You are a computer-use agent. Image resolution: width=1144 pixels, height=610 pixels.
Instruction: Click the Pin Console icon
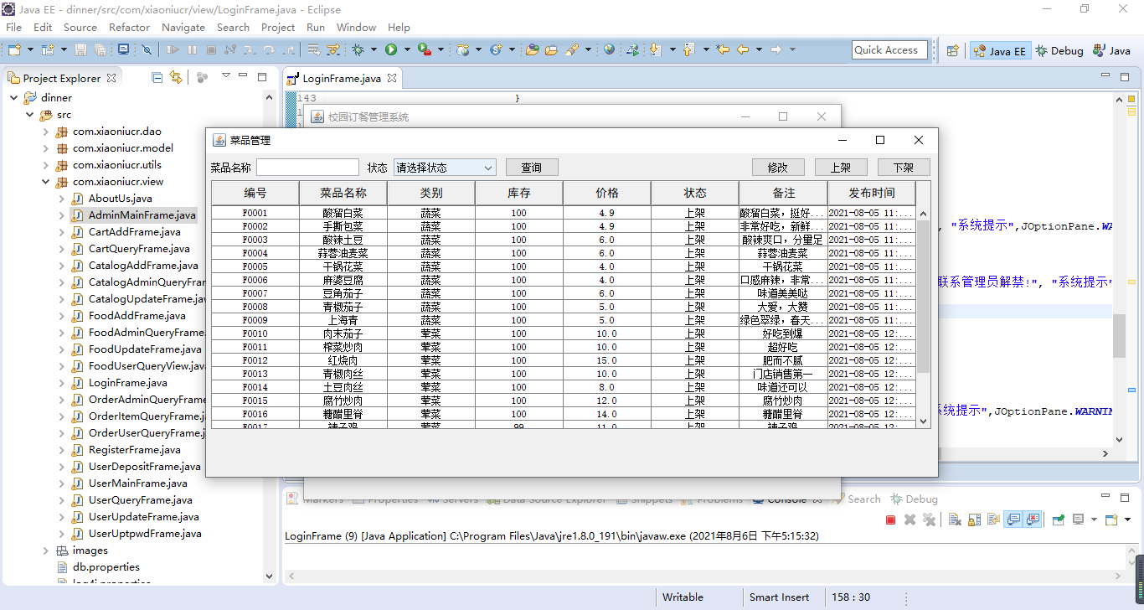point(1058,520)
